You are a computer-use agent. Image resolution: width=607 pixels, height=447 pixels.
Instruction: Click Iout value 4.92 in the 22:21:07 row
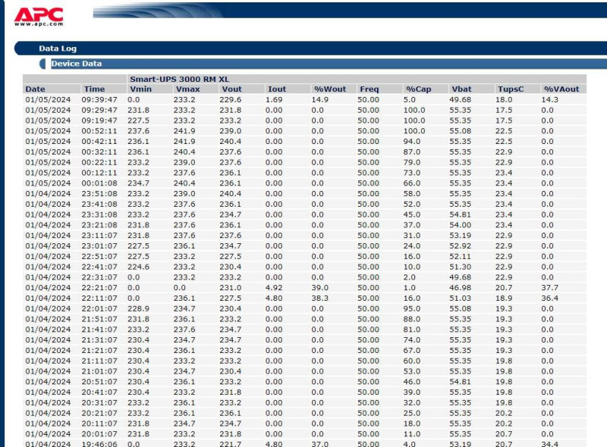tap(274, 288)
